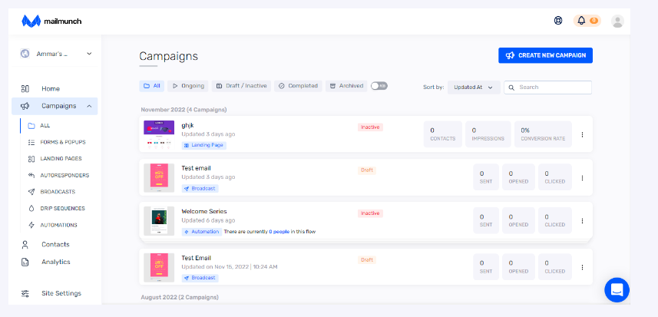Image resolution: width=658 pixels, height=317 pixels.
Task: Select the Completed filter tab
Action: (x=298, y=86)
